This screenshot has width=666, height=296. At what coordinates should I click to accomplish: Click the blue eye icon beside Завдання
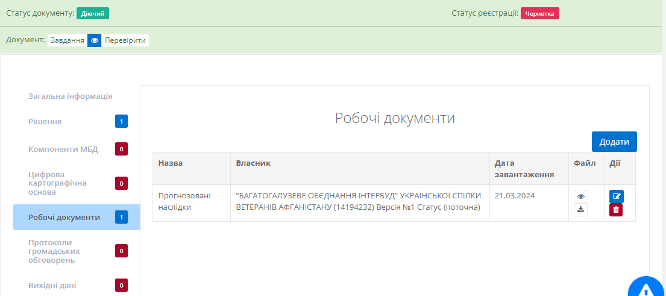click(94, 40)
